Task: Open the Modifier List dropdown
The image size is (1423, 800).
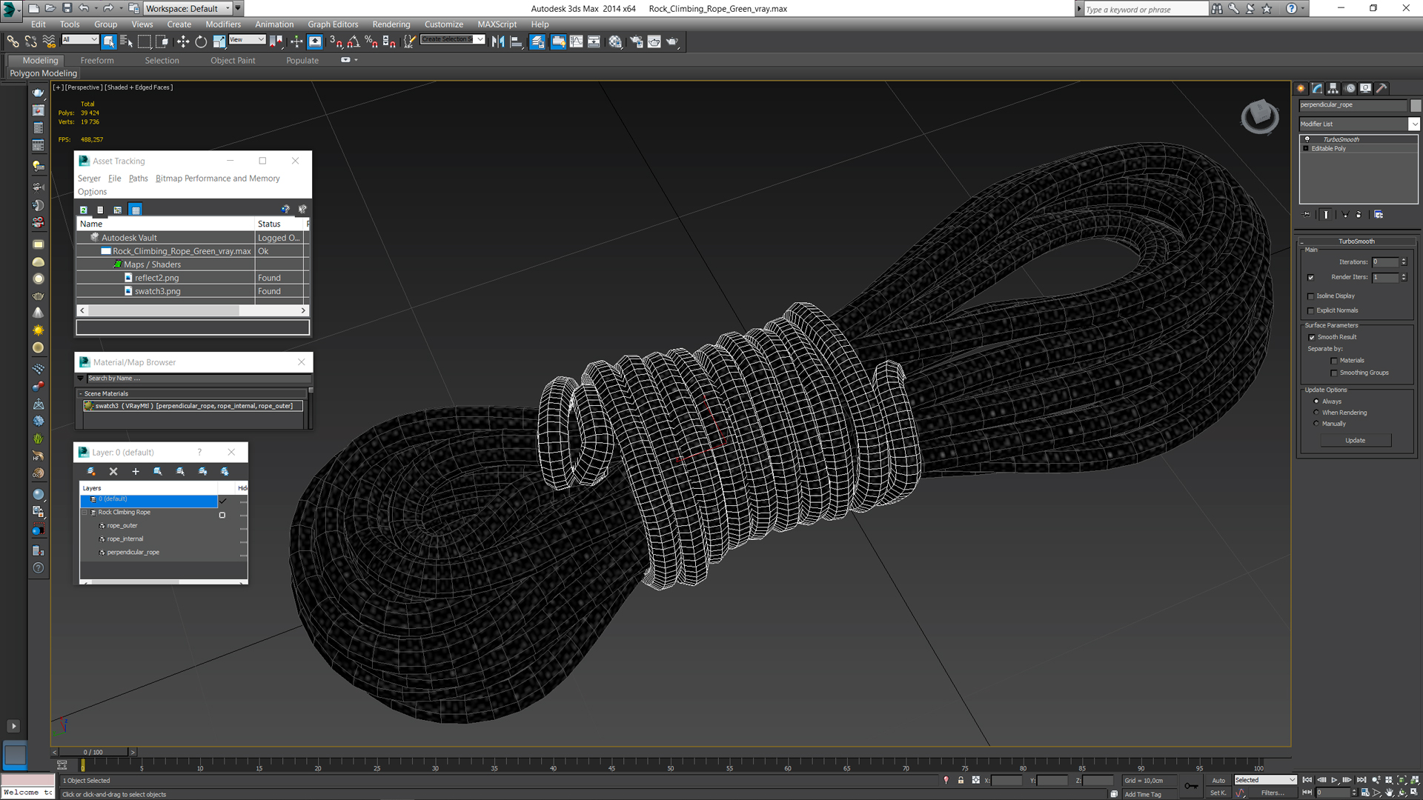Action: point(1414,124)
